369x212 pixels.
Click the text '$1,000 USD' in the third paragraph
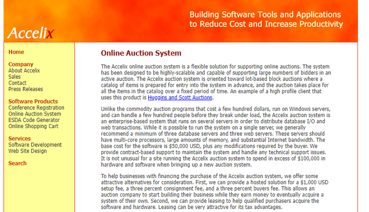314,183
